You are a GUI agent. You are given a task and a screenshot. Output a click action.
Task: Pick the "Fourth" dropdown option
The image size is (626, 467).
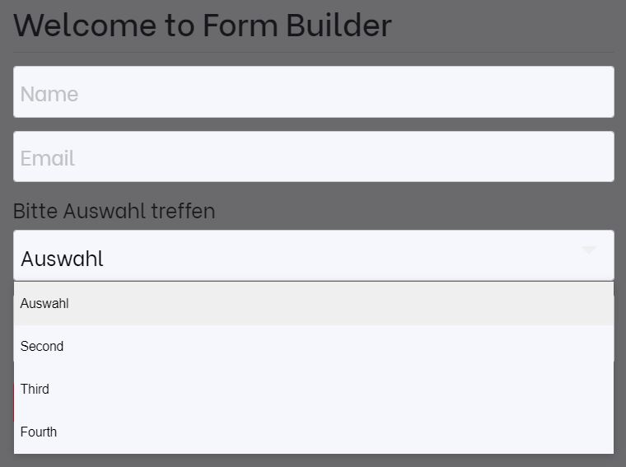click(313, 432)
